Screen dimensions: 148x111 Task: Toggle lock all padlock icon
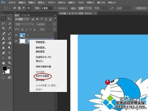click(34, 29)
